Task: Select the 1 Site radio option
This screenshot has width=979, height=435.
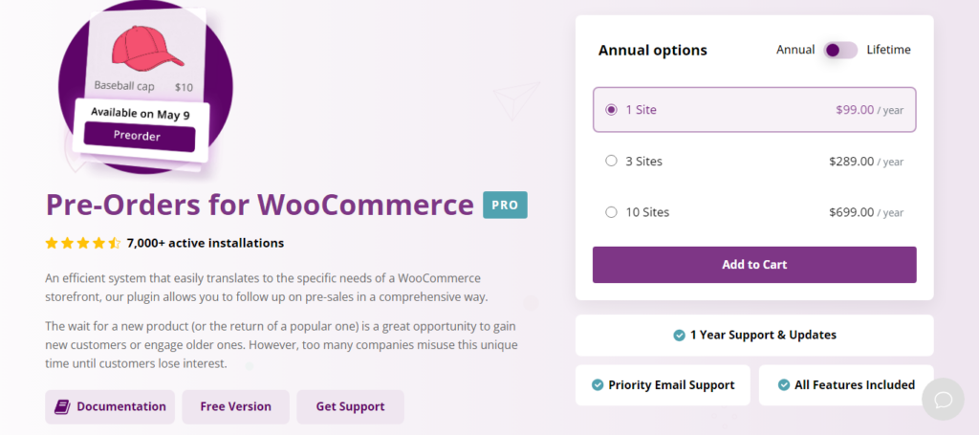Action: 612,110
